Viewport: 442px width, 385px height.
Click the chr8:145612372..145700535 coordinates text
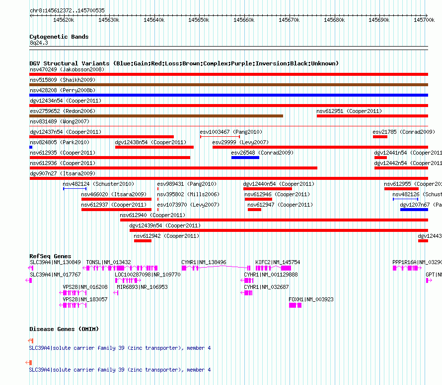click(x=67, y=10)
